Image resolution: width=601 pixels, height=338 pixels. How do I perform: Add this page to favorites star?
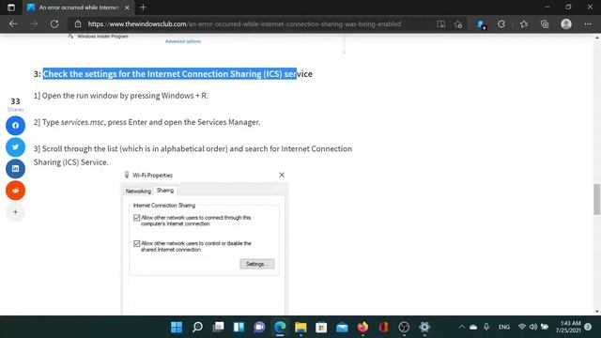458,24
